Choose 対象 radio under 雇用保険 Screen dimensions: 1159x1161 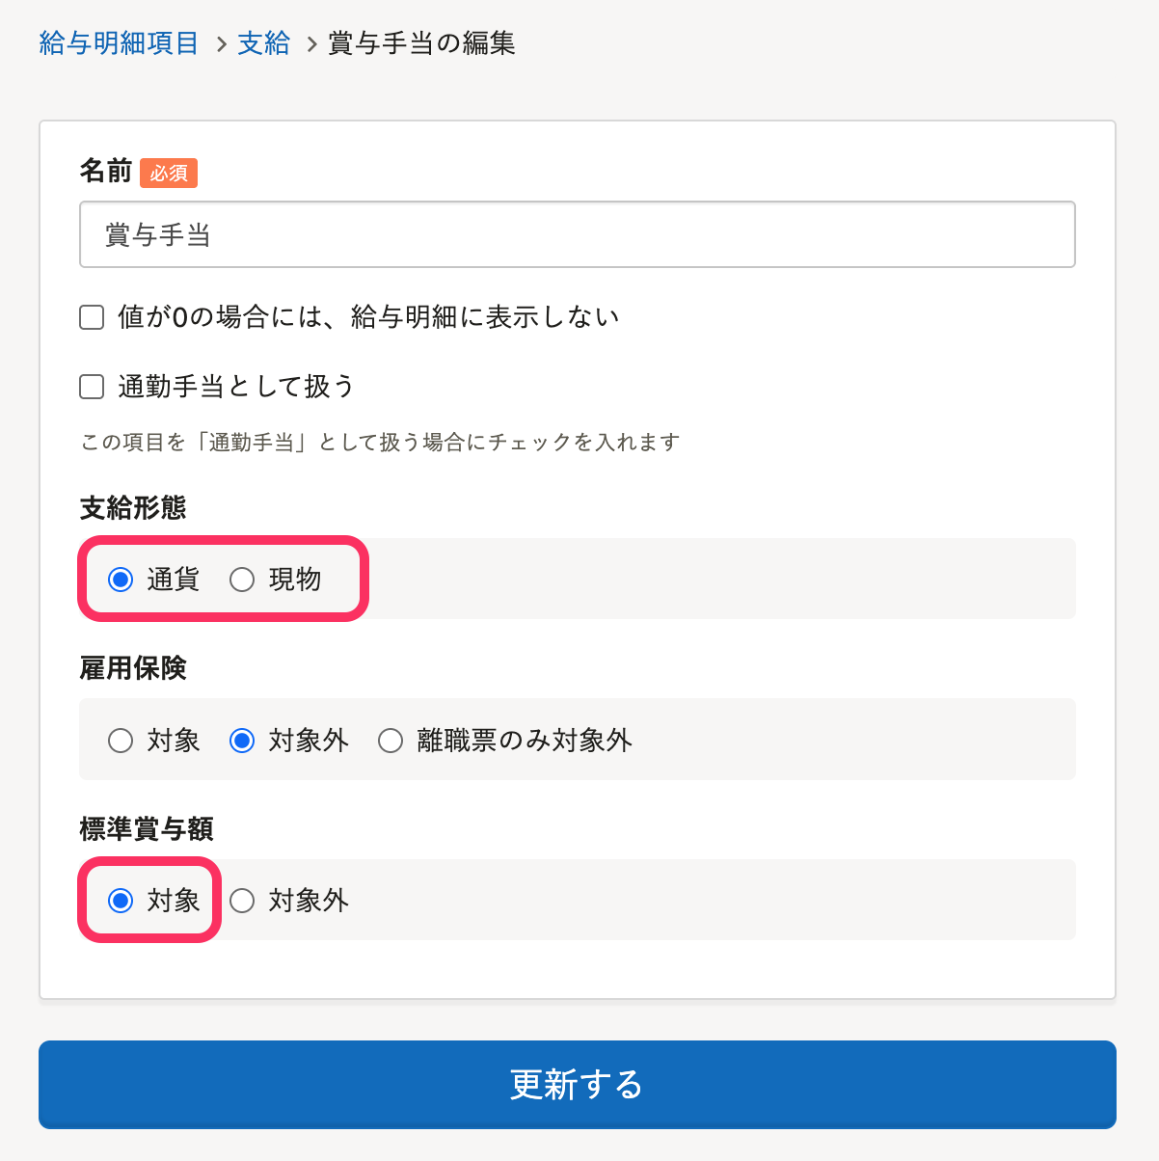coord(121,741)
